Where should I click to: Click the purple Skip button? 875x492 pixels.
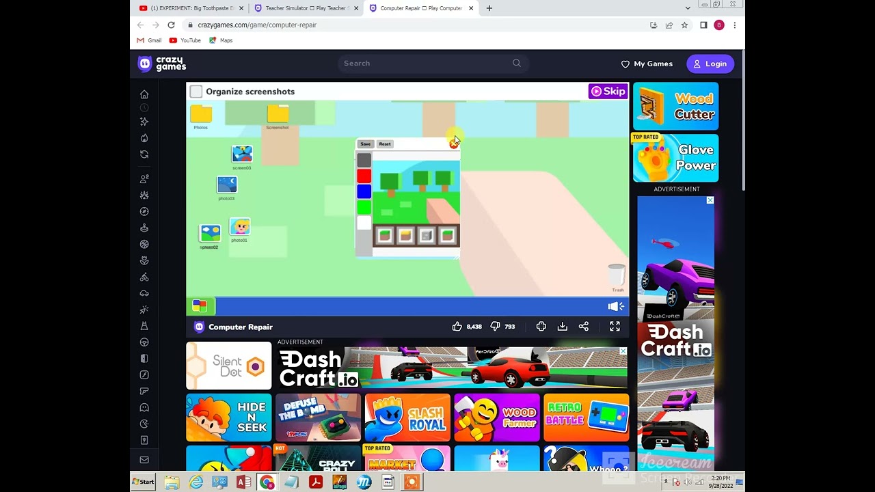pyautogui.click(x=608, y=92)
